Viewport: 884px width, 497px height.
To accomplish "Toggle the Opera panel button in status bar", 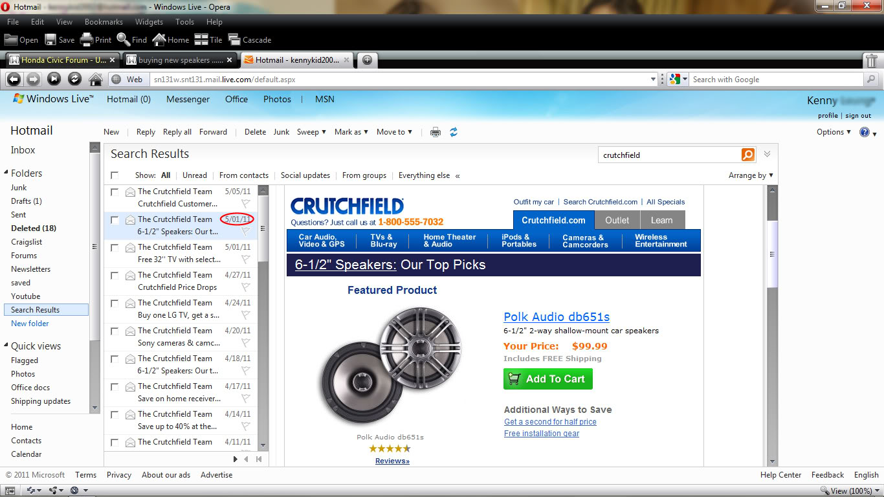I will click(10, 491).
